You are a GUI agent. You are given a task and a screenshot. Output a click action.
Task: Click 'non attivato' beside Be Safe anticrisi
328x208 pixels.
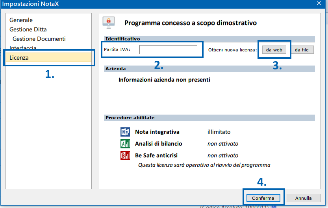point(223,155)
